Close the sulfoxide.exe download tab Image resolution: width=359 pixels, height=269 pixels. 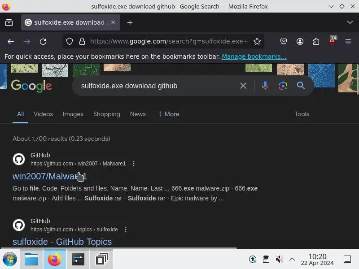113,22
